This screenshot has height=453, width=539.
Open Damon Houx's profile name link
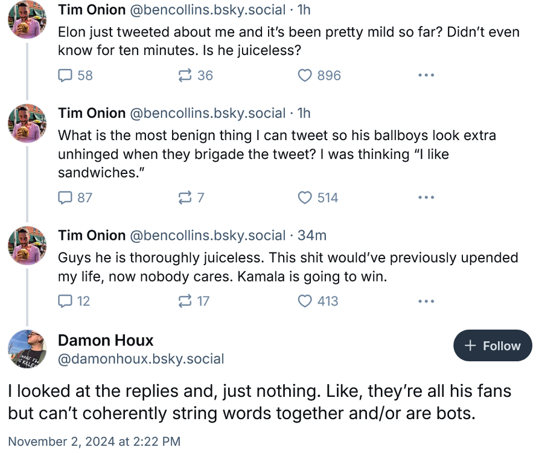(106, 340)
